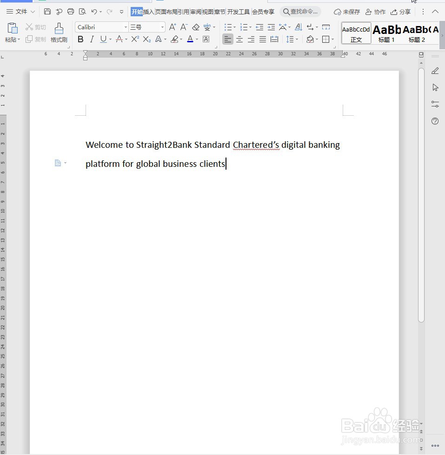
Task: Click the Sort (A-Z) icon
Action: click(299, 27)
